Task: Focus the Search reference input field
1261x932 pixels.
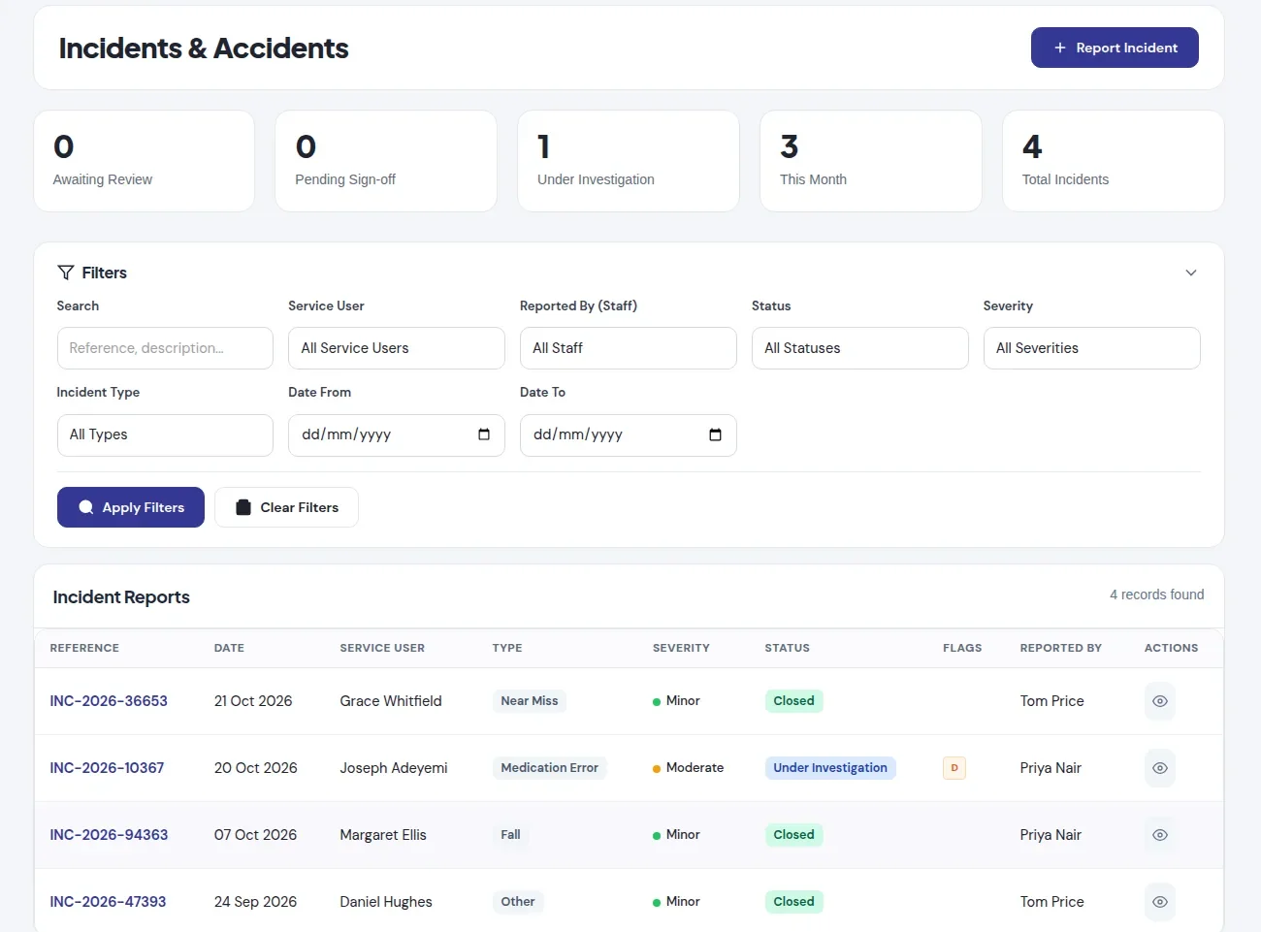Action: point(165,348)
